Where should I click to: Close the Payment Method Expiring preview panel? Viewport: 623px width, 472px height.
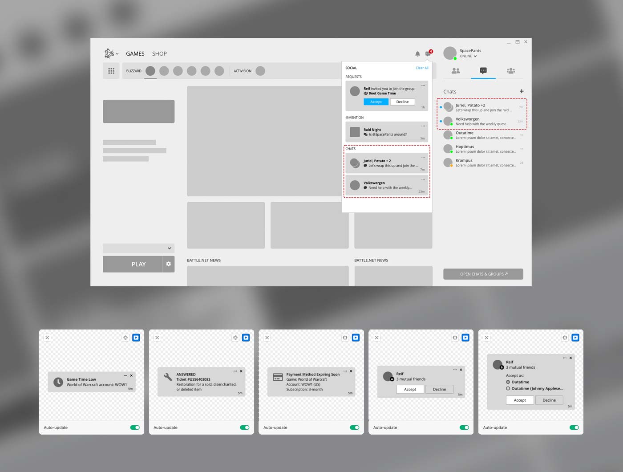(267, 338)
